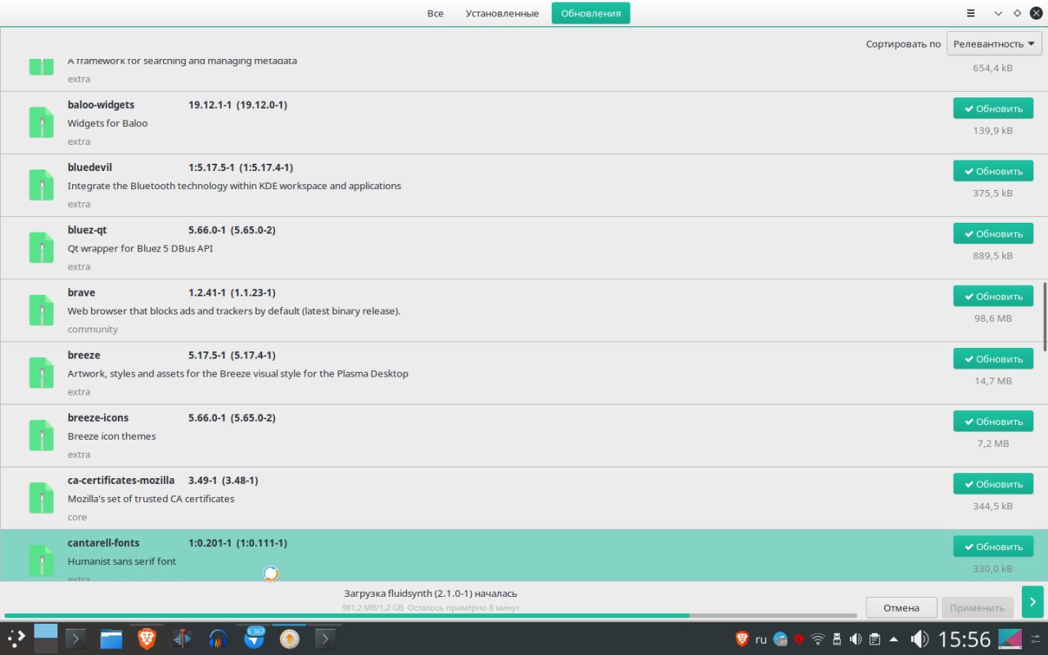Open the removable USB device tray icon
Screen dimensions: 1048x655
837,639
